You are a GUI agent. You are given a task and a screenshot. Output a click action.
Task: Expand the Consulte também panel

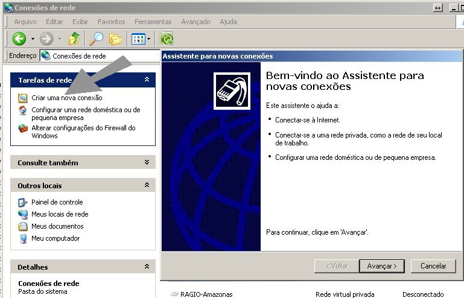147,162
